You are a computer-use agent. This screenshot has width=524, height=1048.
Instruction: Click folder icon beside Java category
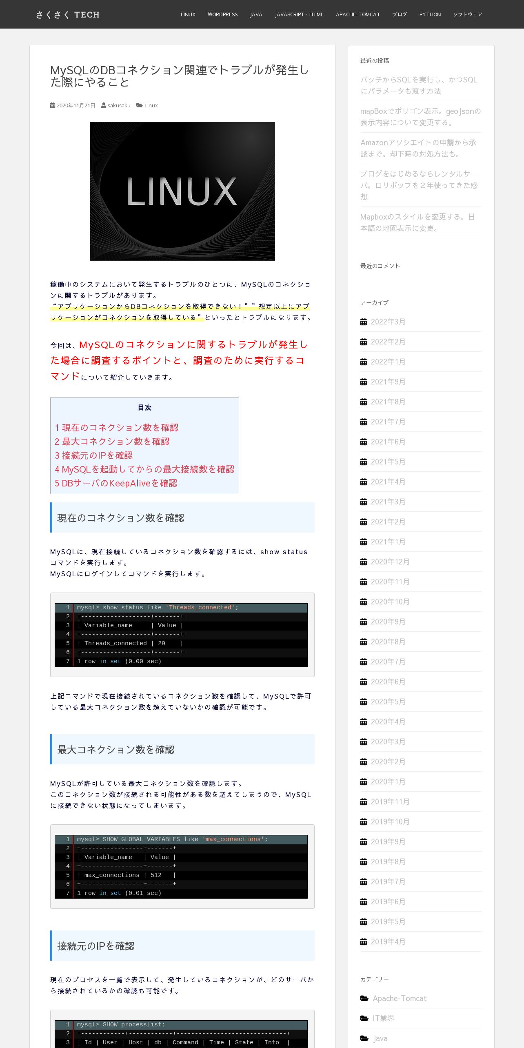(x=364, y=1038)
